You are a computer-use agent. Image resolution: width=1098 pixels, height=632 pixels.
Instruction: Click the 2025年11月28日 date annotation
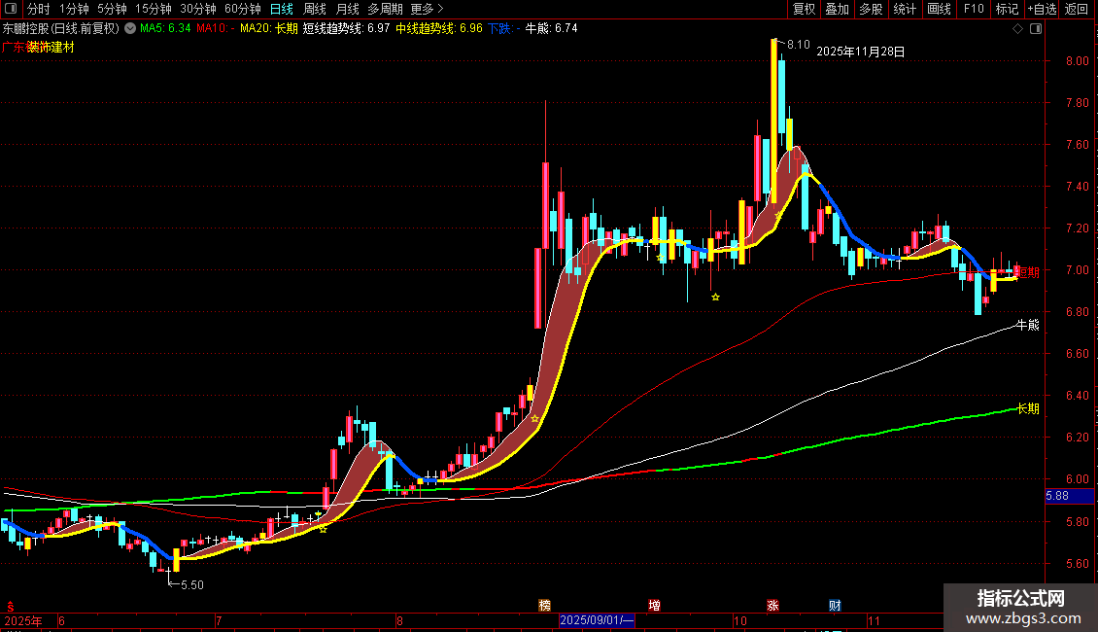point(861,52)
